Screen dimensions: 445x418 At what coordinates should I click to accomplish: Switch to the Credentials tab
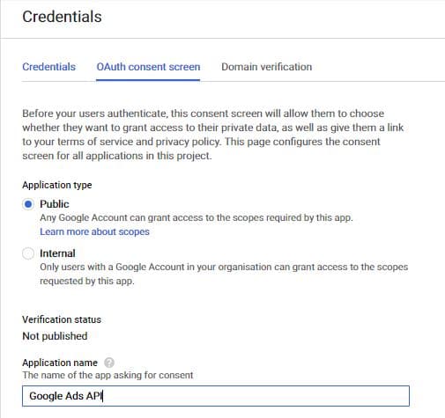[x=49, y=67]
